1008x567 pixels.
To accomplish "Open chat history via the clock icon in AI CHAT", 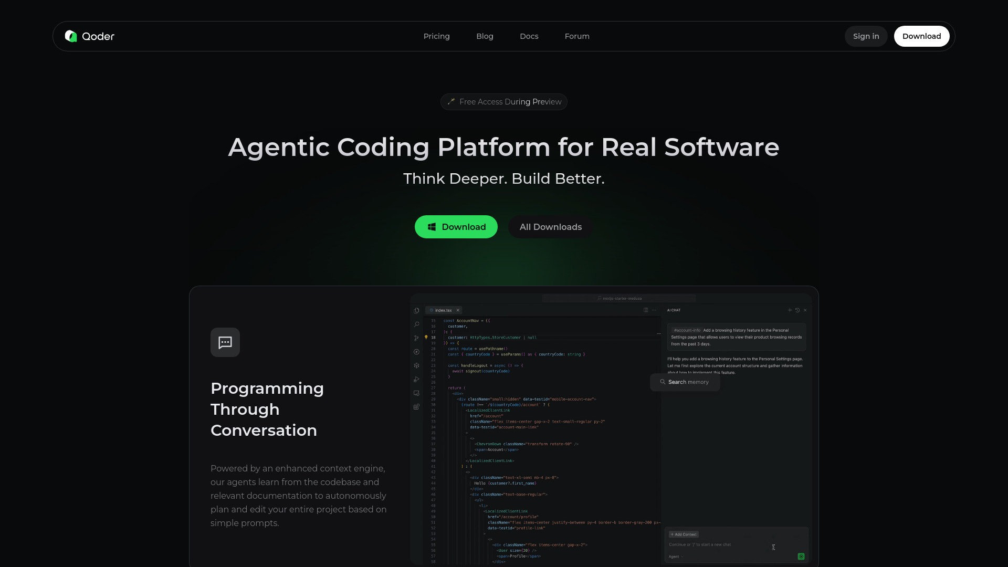I will (x=797, y=310).
